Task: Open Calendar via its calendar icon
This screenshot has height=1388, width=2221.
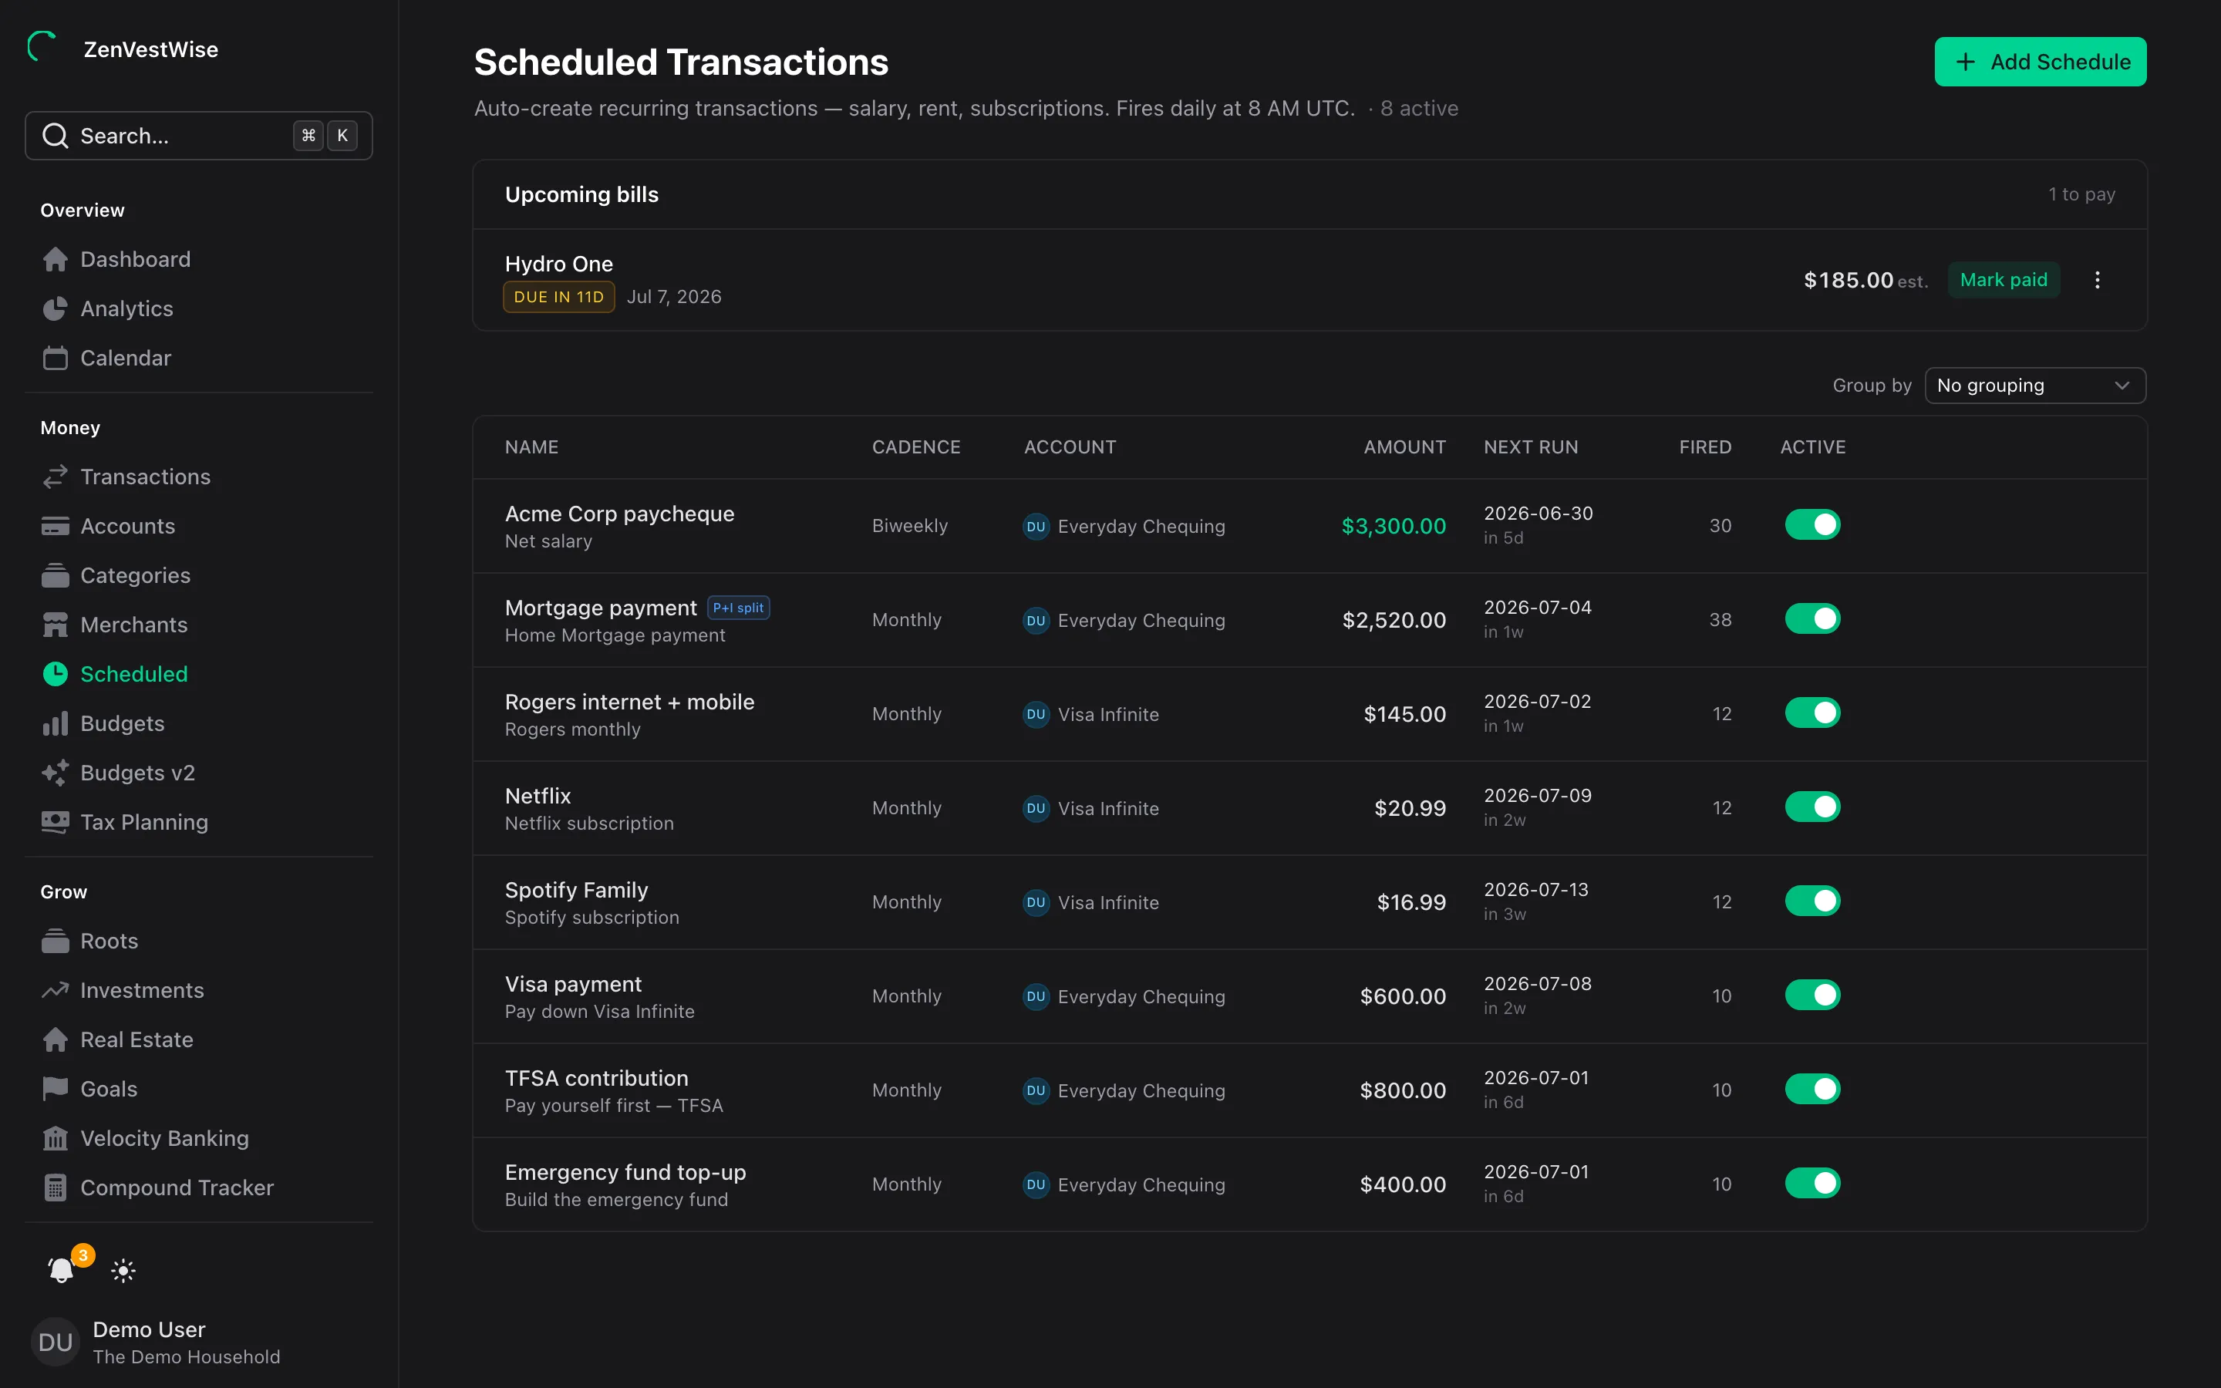Action: point(55,358)
